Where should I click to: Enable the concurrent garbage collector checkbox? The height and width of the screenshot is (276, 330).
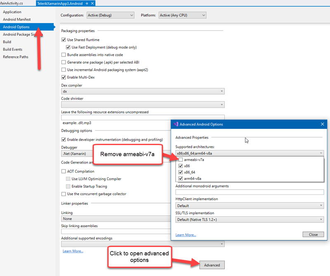click(x=64, y=194)
